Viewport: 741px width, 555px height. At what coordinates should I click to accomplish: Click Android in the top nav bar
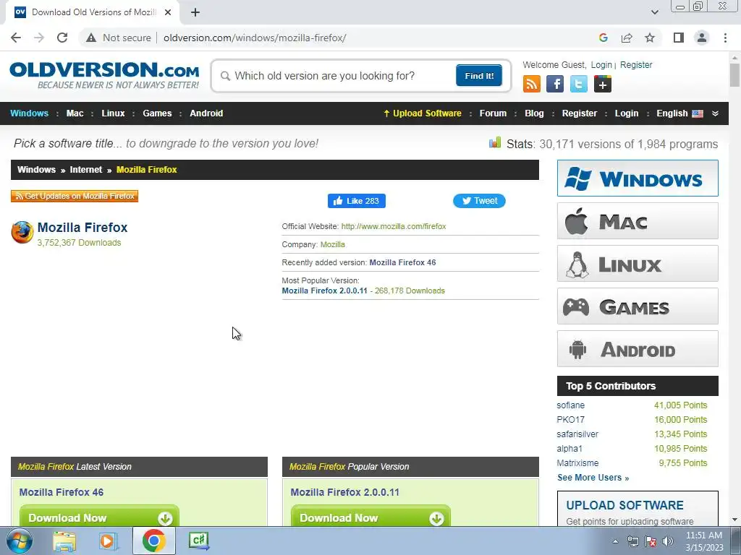pyautogui.click(x=206, y=113)
